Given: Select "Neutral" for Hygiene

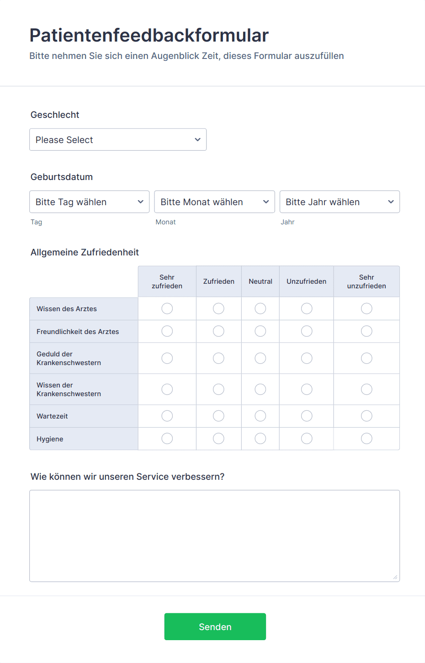Looking at the screenshot, I should pos(260,438).
